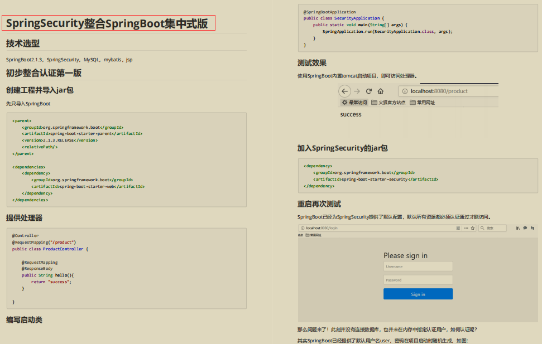Click the 提供处理器 heading

(24, 218)
